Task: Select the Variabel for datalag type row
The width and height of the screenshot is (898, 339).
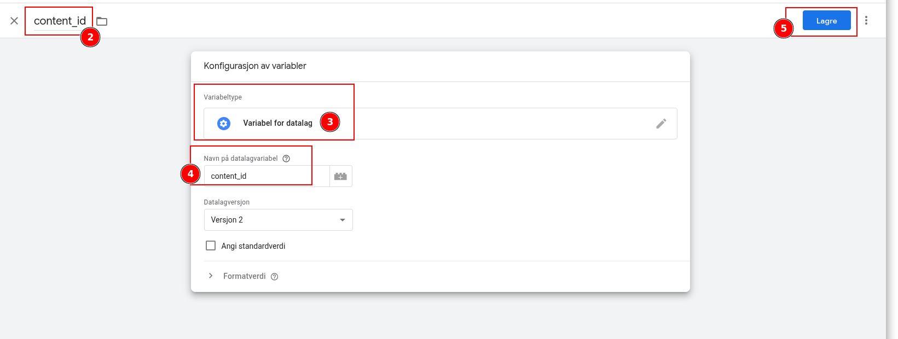Action: point(438,124)
